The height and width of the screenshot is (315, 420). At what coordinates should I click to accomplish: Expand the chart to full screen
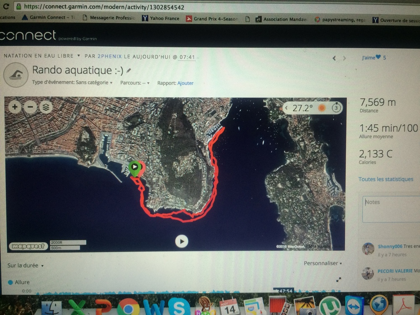click(339, 280)
